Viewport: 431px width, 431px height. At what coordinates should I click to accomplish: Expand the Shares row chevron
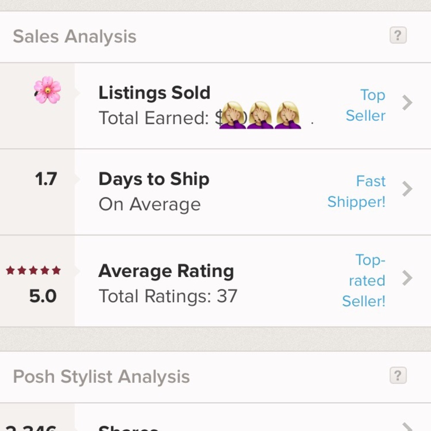coord(407,427)
